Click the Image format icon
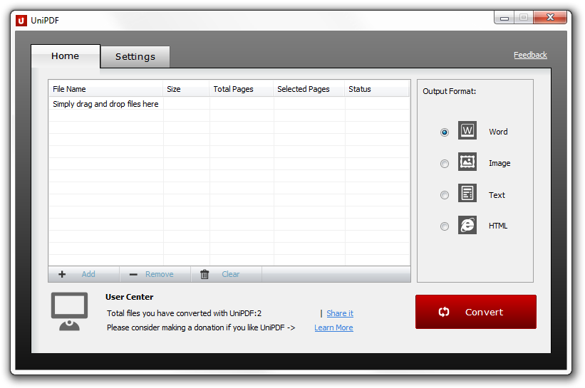The height and width of the screenshot is (388, 585). pyautogui.click(x=467, y=162)
